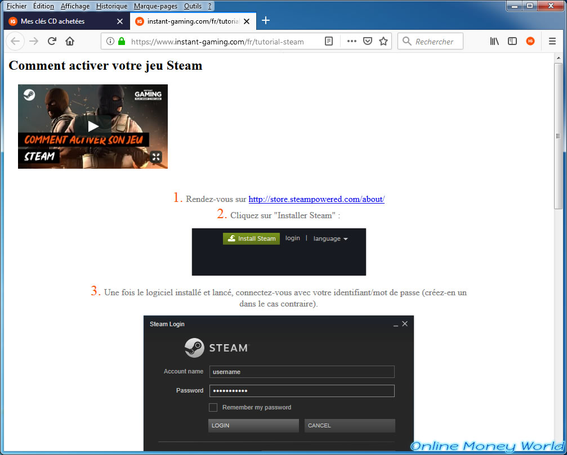Select the instant-gaming tutorial tab

193,21
